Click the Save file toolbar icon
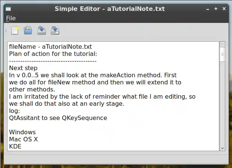This screenshot has width=232, height=168. [x=42, y=30]
